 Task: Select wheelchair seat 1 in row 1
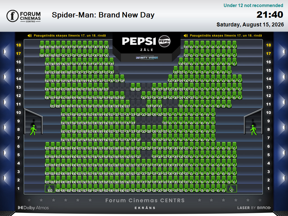click(x=232, y=188)
